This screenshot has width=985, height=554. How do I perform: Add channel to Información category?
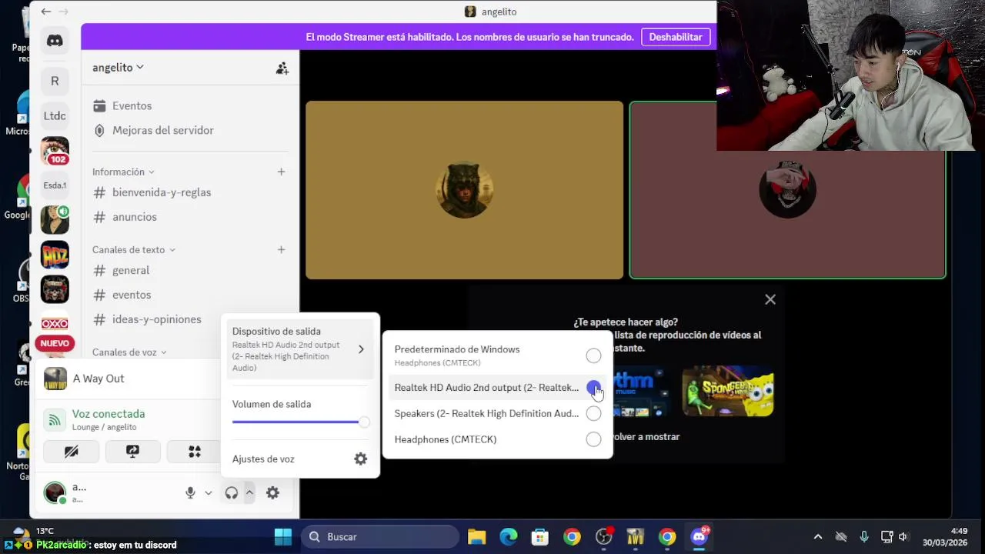coord(281,172)
